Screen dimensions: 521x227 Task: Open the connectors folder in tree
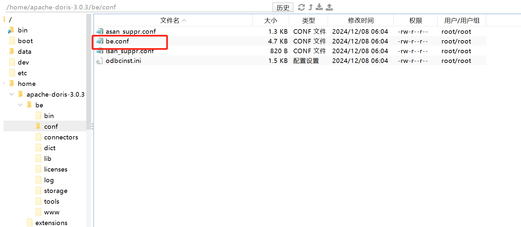[x=61, y=137]
